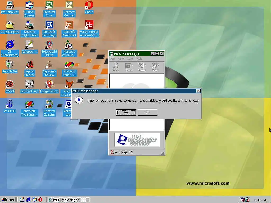This screenshot has height=203, width=271.
Task: Click the first Quick Launch desktop icon
Action: [x=22, y=200]
